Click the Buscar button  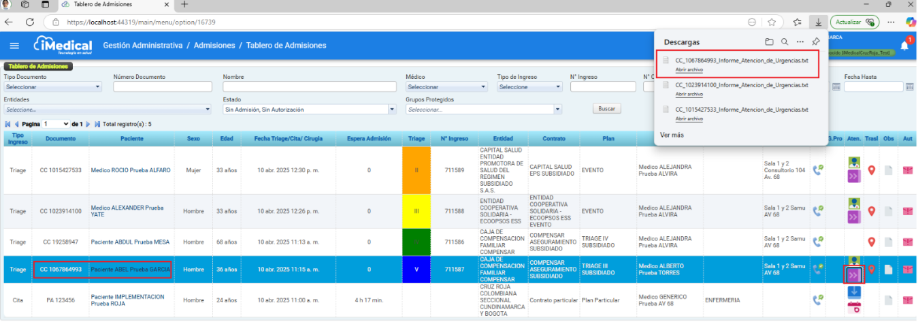606,109
